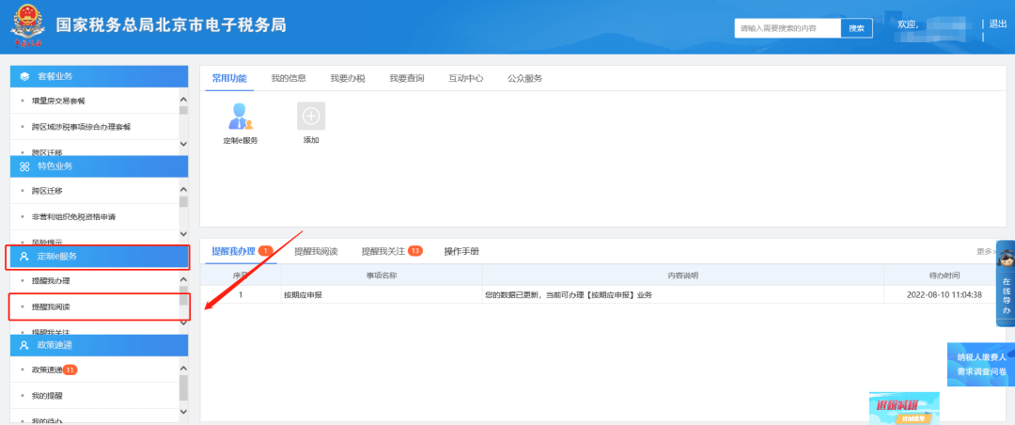Image resolution: width=1015 pixels, height=425 pixels.
Task: Click the search input field
Action: click(788, 28)
